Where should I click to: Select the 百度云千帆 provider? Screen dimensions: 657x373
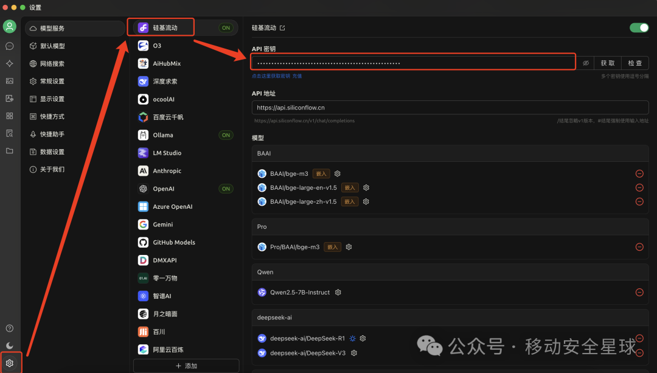[x=186, y=117]
